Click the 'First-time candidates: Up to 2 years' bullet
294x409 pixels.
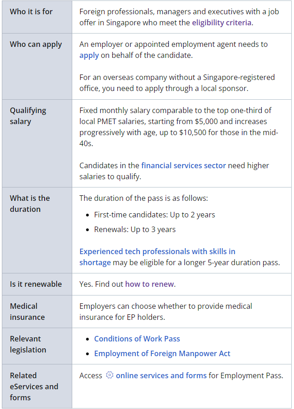155,215
